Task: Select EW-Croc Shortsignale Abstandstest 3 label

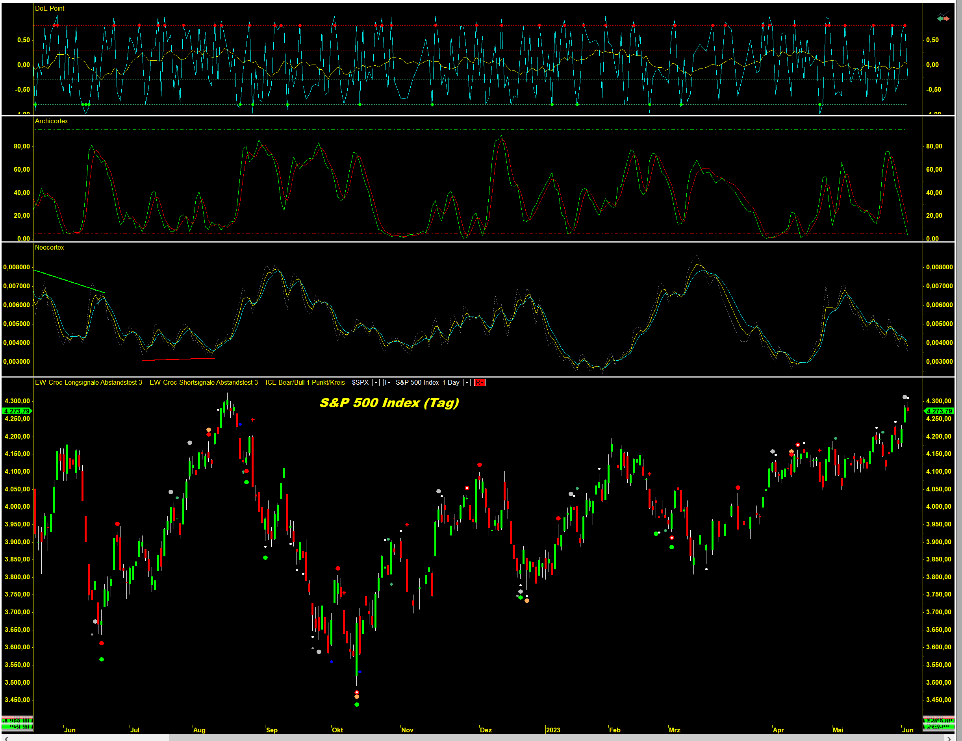Action: (x=204, y=382)
